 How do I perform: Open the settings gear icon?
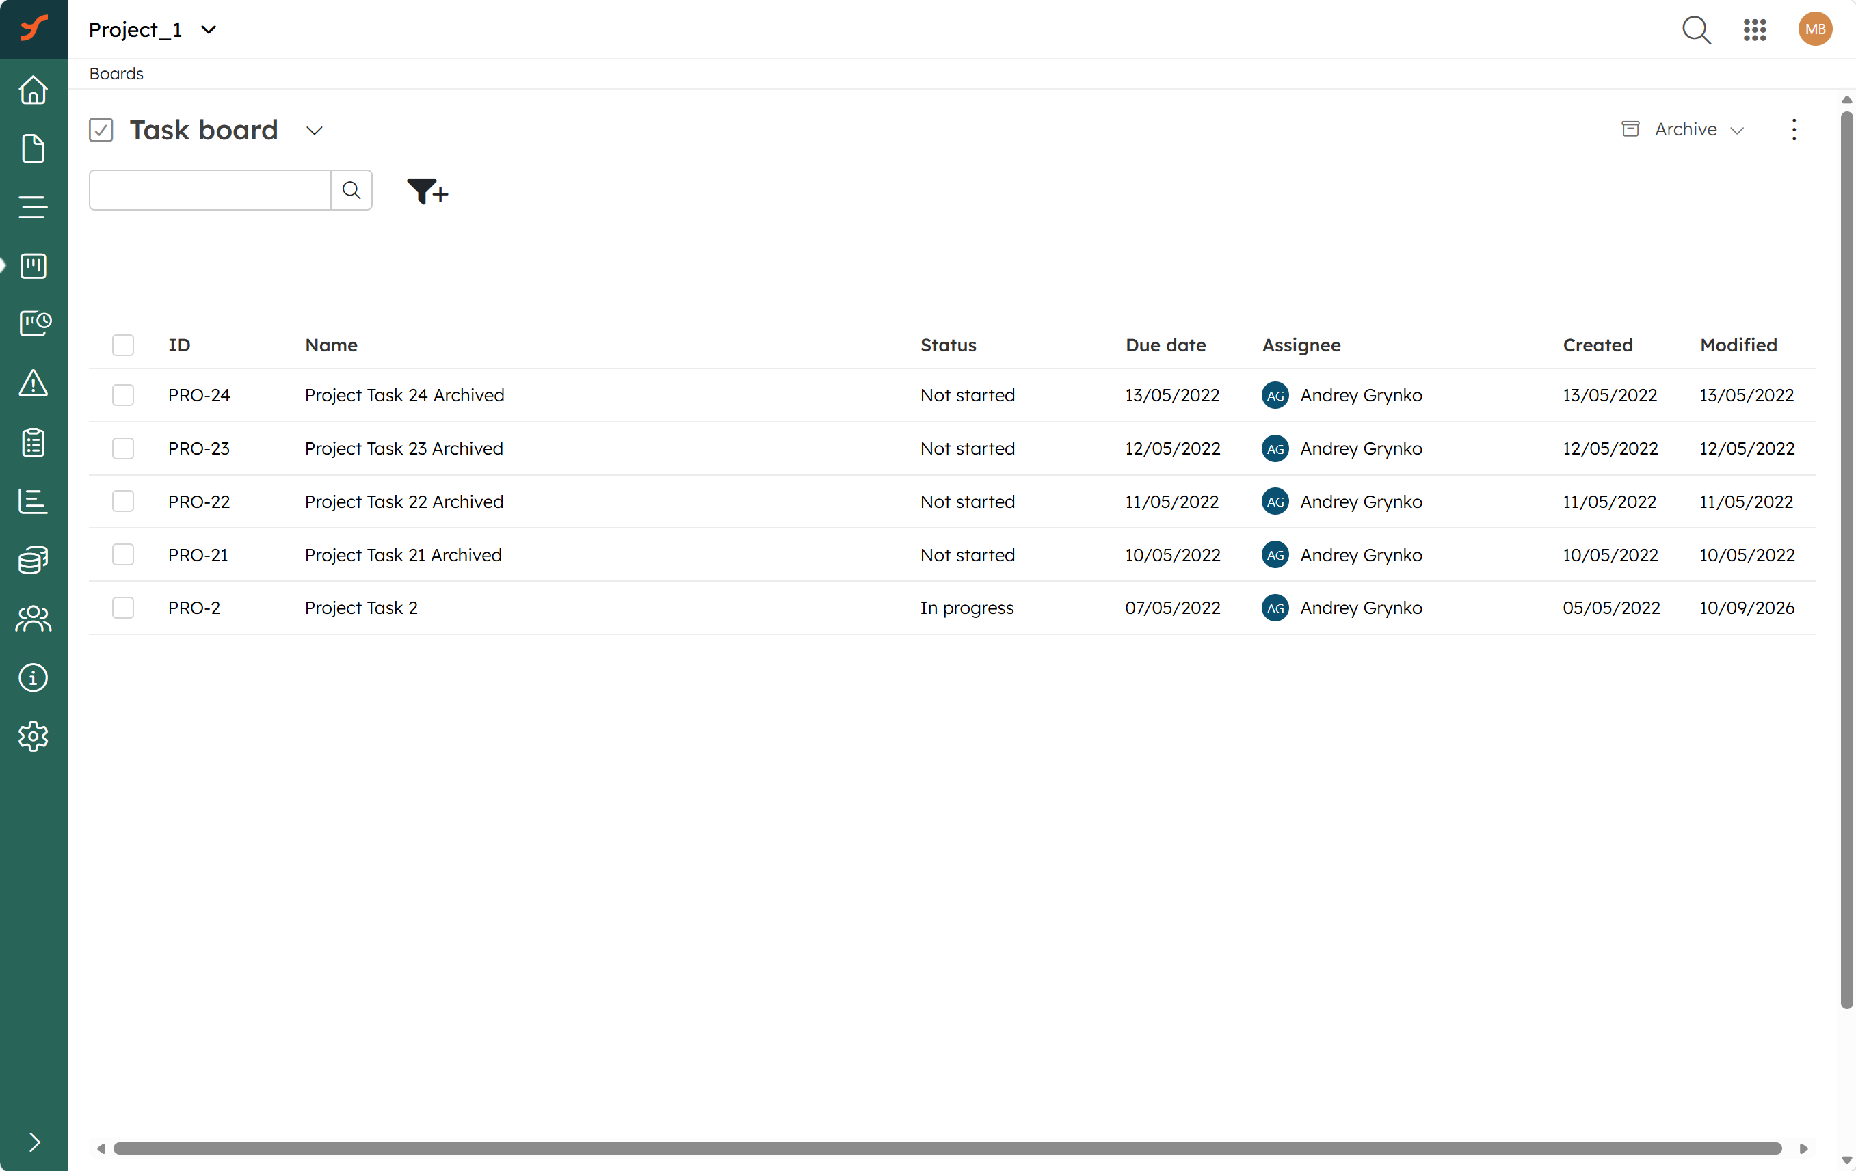33,736
